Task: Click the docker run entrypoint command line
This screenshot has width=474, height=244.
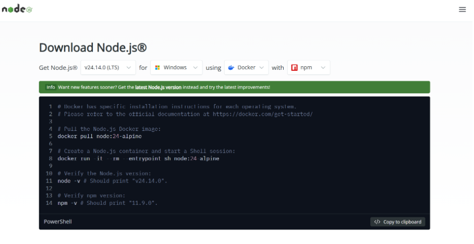Action: [139, 158]
